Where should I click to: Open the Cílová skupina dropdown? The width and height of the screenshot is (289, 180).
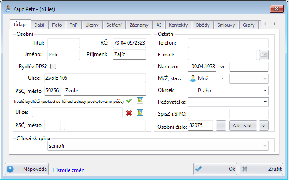(158, 146)
